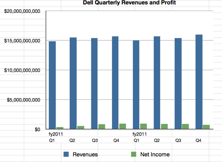Click the rightmost fy2011 axis label
This screenshot has height=162, width=222.
(x=139, y=134)
